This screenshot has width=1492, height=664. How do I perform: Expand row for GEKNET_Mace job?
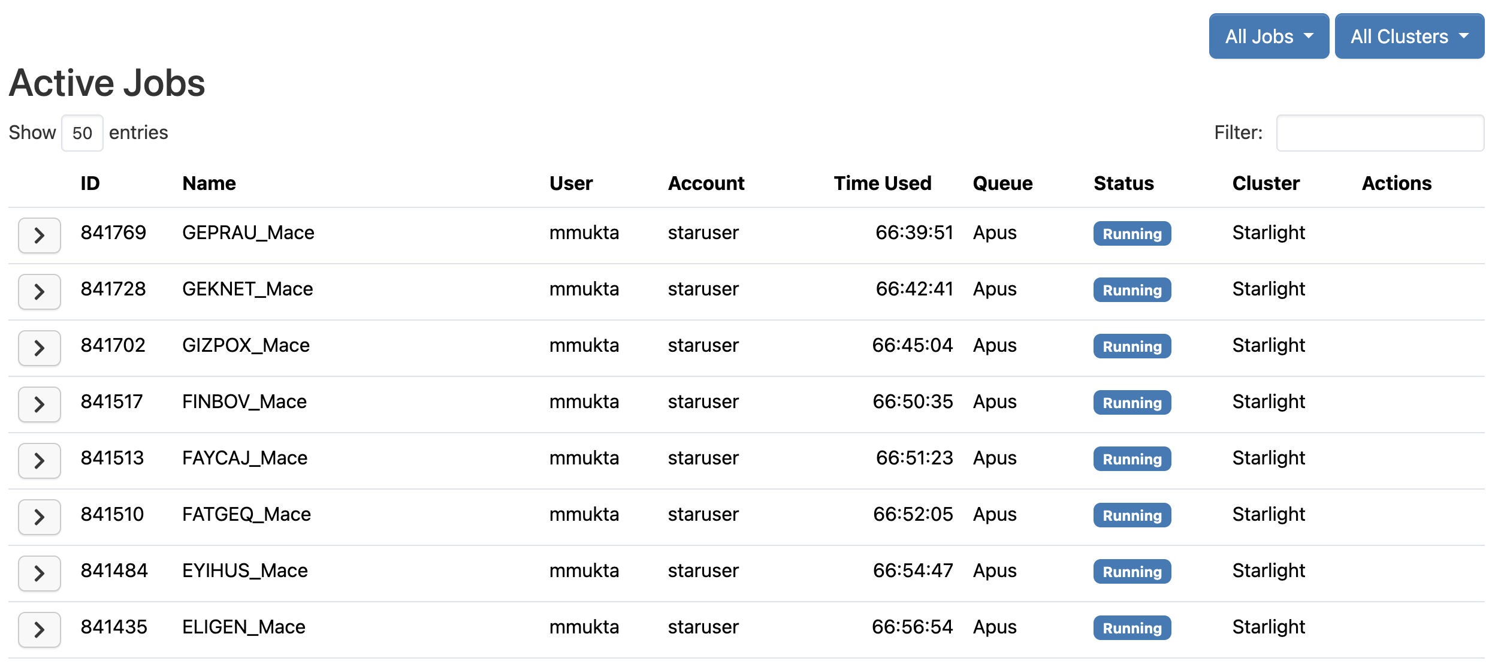39,291
